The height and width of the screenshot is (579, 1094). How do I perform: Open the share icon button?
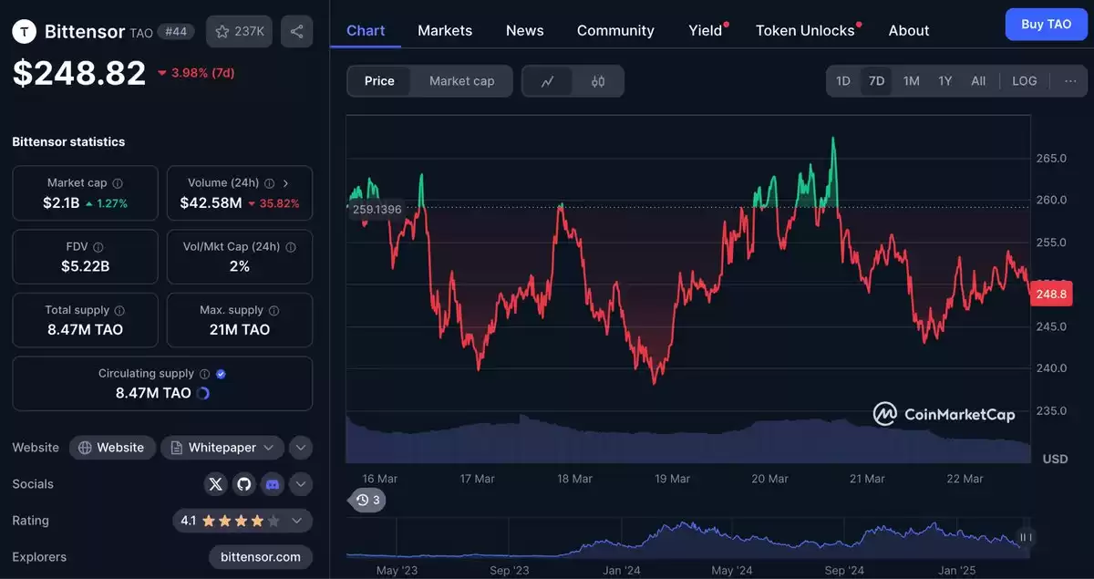pyautogui.click(x=296, y=32)
